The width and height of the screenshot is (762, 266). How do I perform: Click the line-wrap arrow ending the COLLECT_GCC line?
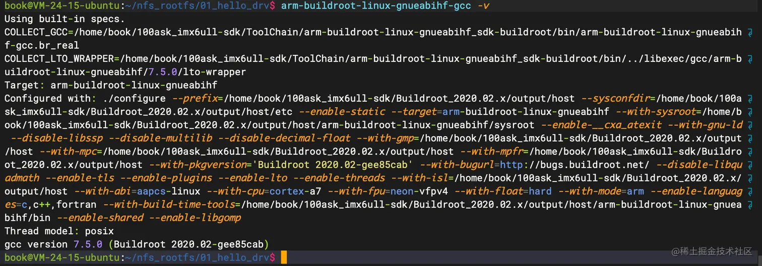(751, 33)
